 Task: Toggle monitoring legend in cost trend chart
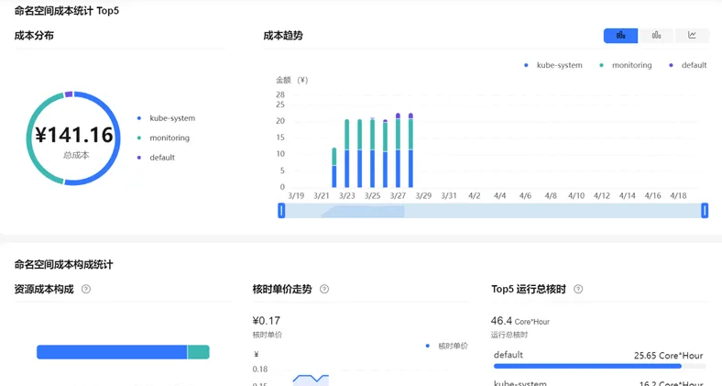click(625, 65)
